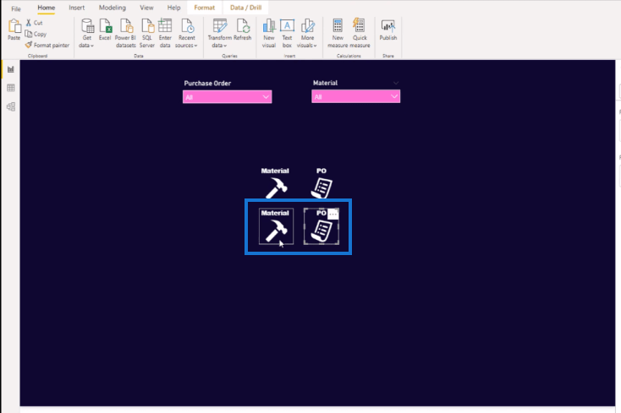Open the Get data ribbon button
Image resolution: width=621 pixels, height=413 pixels.
pos(87,34)
